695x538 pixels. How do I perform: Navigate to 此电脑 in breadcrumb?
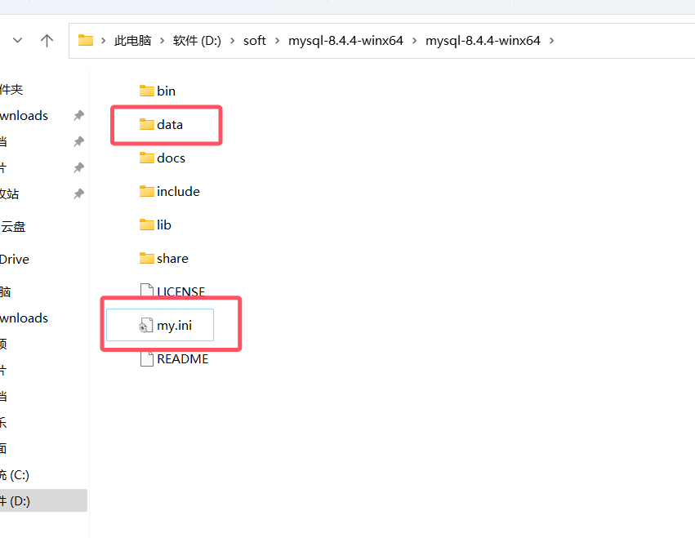[132, 41]
